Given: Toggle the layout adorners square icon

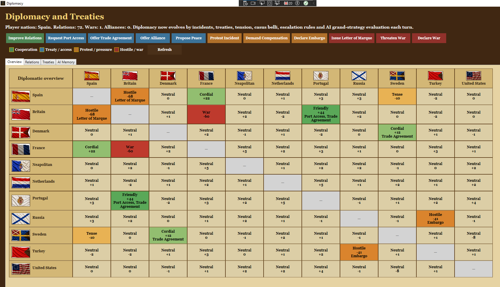Looking at the screenshot, I should (269, 3).
